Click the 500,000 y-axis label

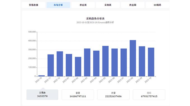tap(32, 32)
